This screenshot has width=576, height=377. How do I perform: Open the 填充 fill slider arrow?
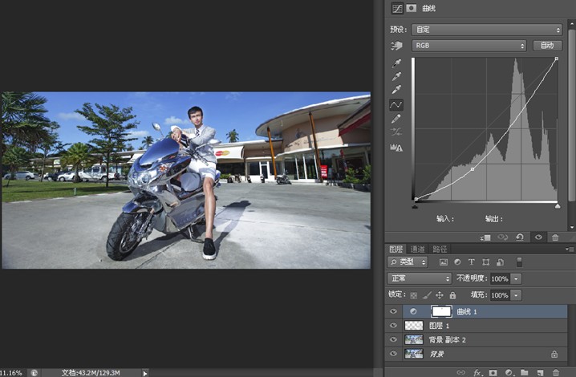[516, 295]
